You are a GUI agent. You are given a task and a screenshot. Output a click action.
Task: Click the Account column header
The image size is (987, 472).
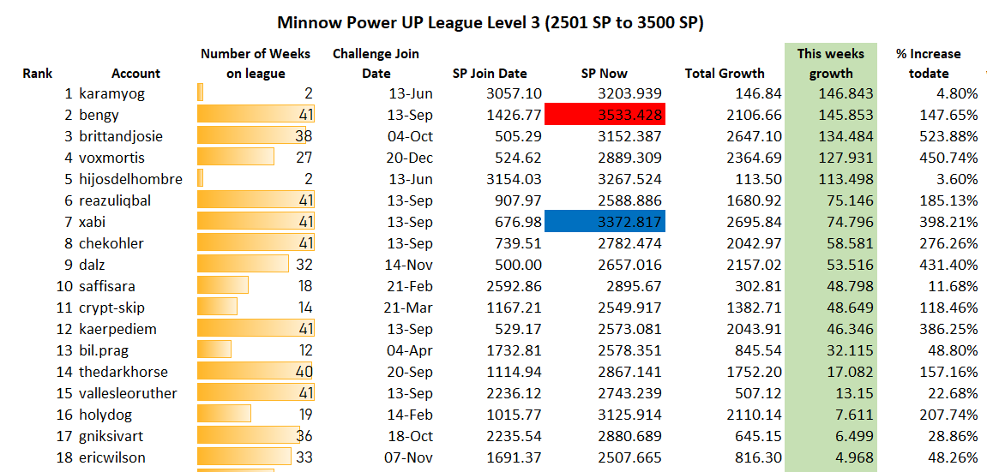(x=136, y=74)
